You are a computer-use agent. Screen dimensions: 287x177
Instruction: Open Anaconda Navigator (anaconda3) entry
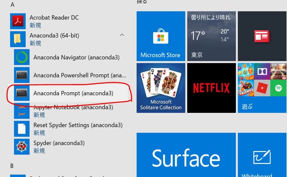point(77,57)
